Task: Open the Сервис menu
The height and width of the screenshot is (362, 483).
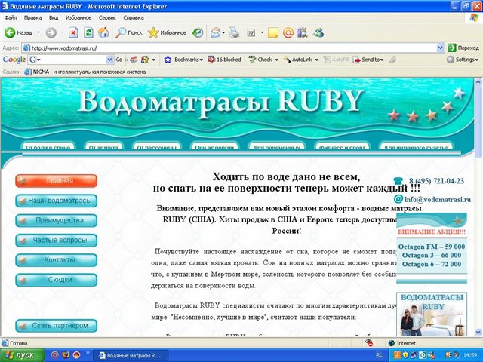Action: (108, 17)
